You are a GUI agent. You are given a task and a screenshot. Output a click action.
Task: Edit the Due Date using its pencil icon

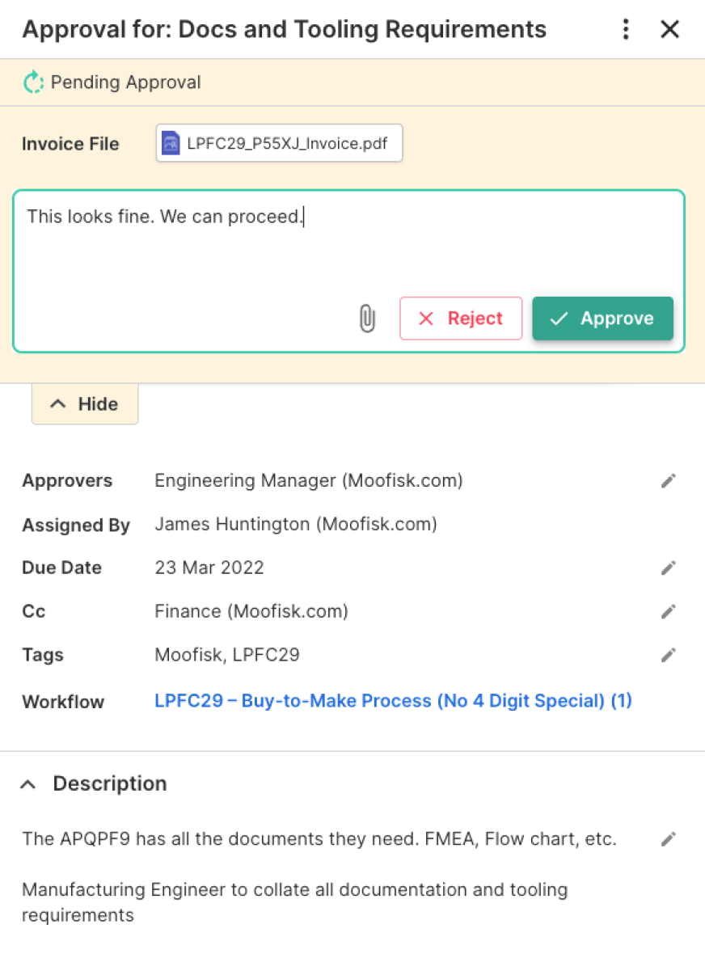click(669, 568)
